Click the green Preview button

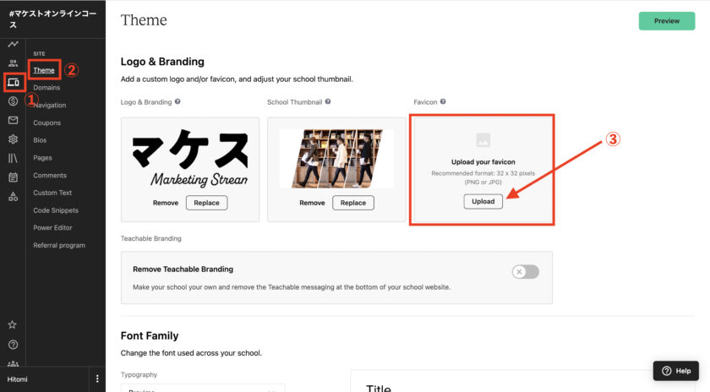click(x=667, y=21)
